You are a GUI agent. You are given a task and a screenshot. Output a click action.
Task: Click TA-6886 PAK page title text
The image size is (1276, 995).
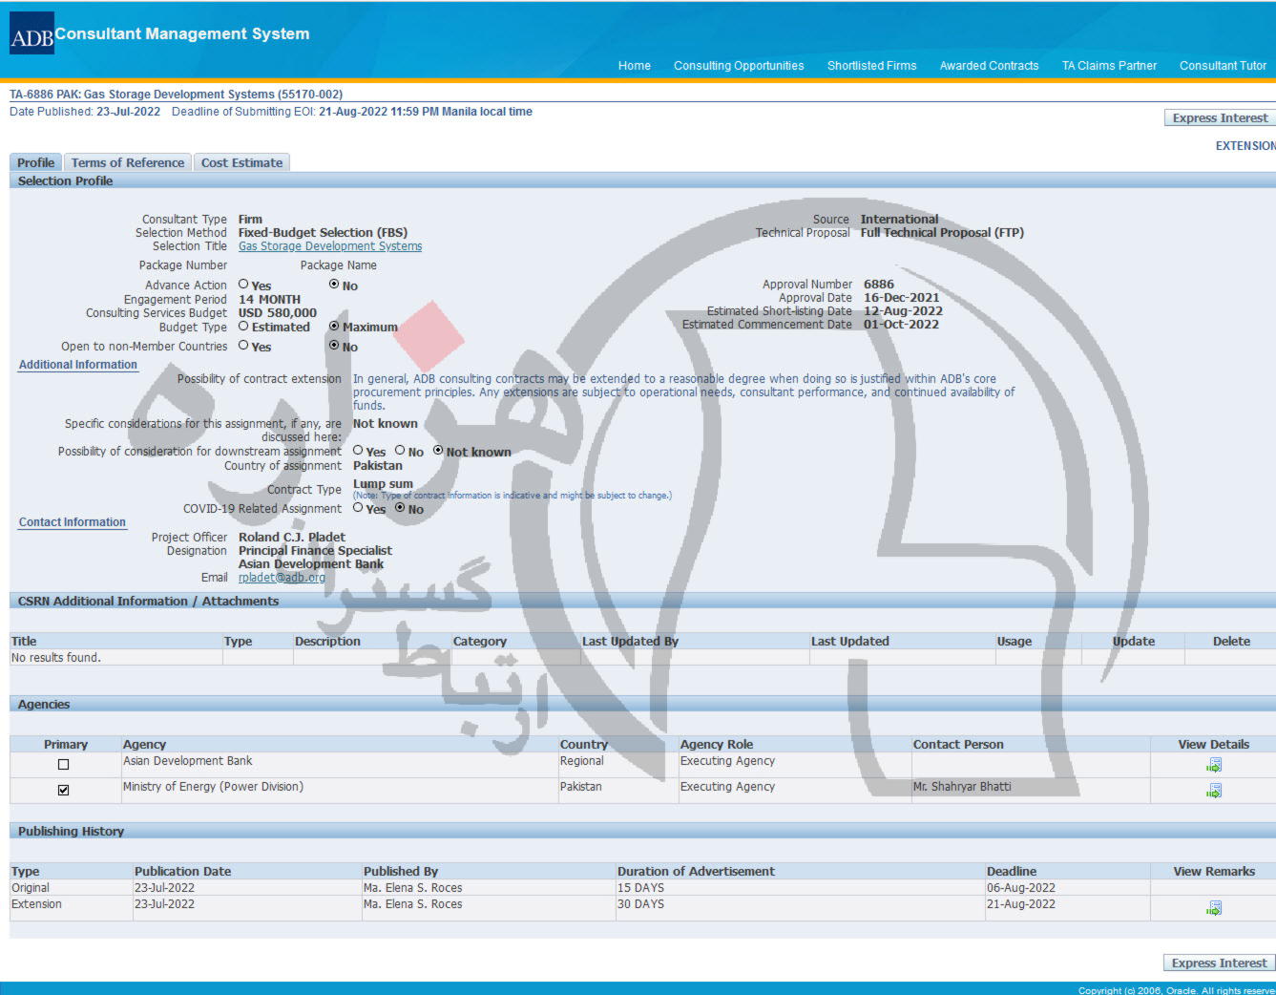176,95
